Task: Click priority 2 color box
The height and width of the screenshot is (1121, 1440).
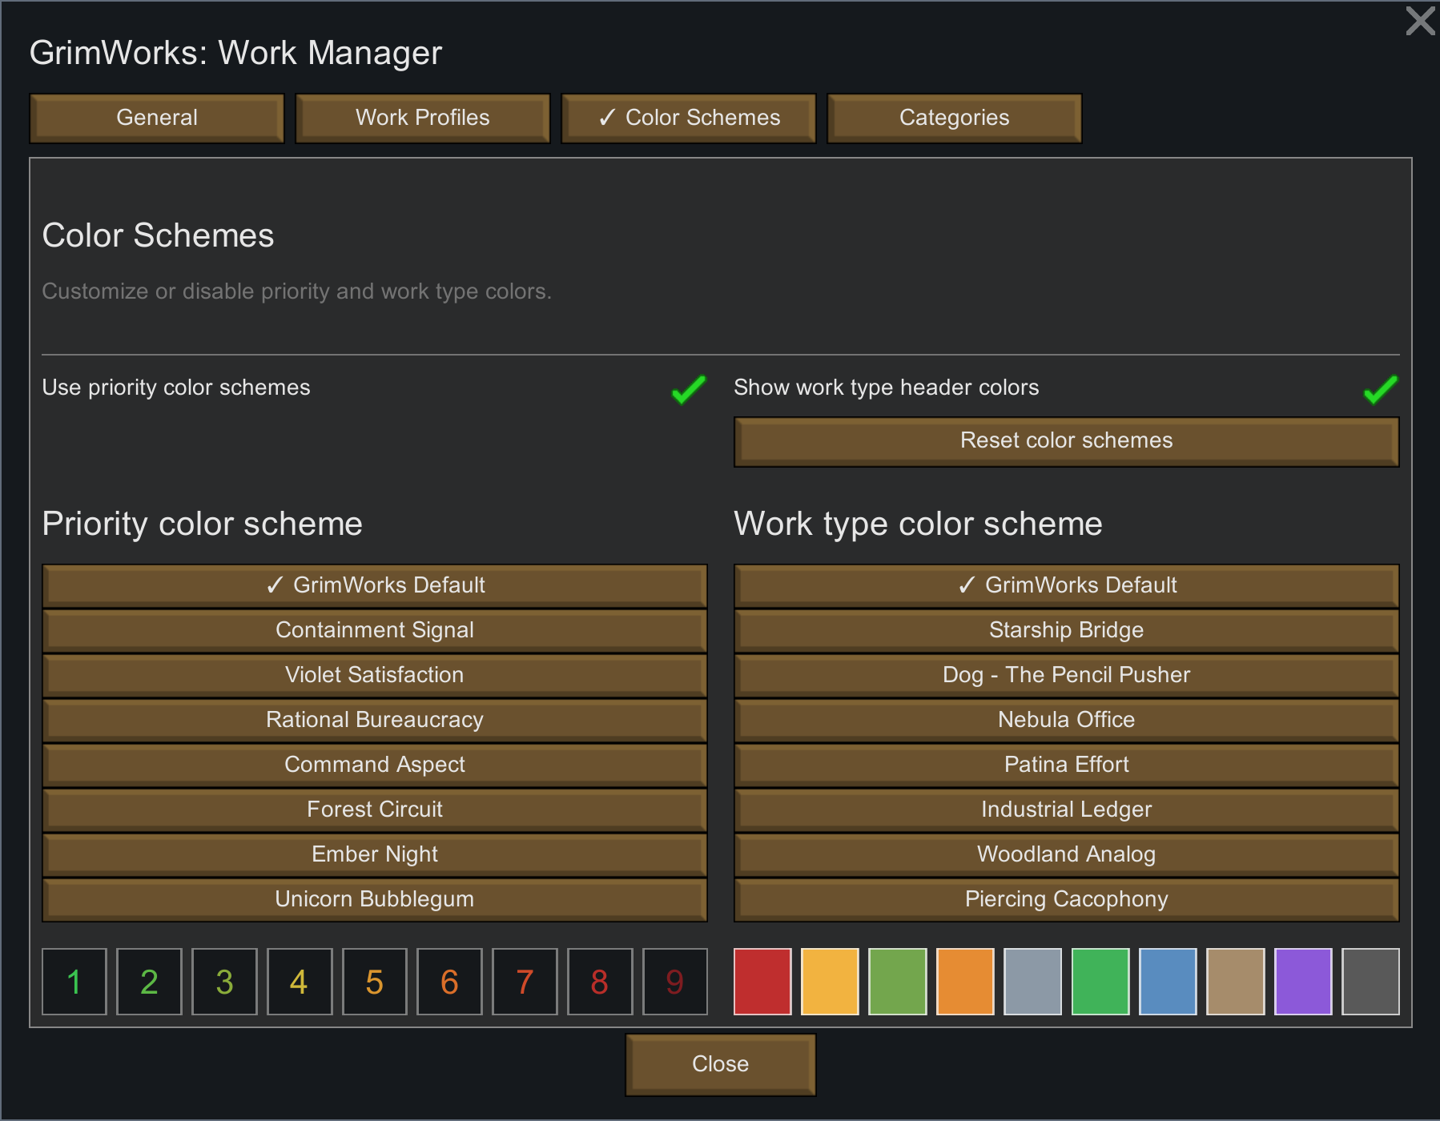Action: point(149,982)
